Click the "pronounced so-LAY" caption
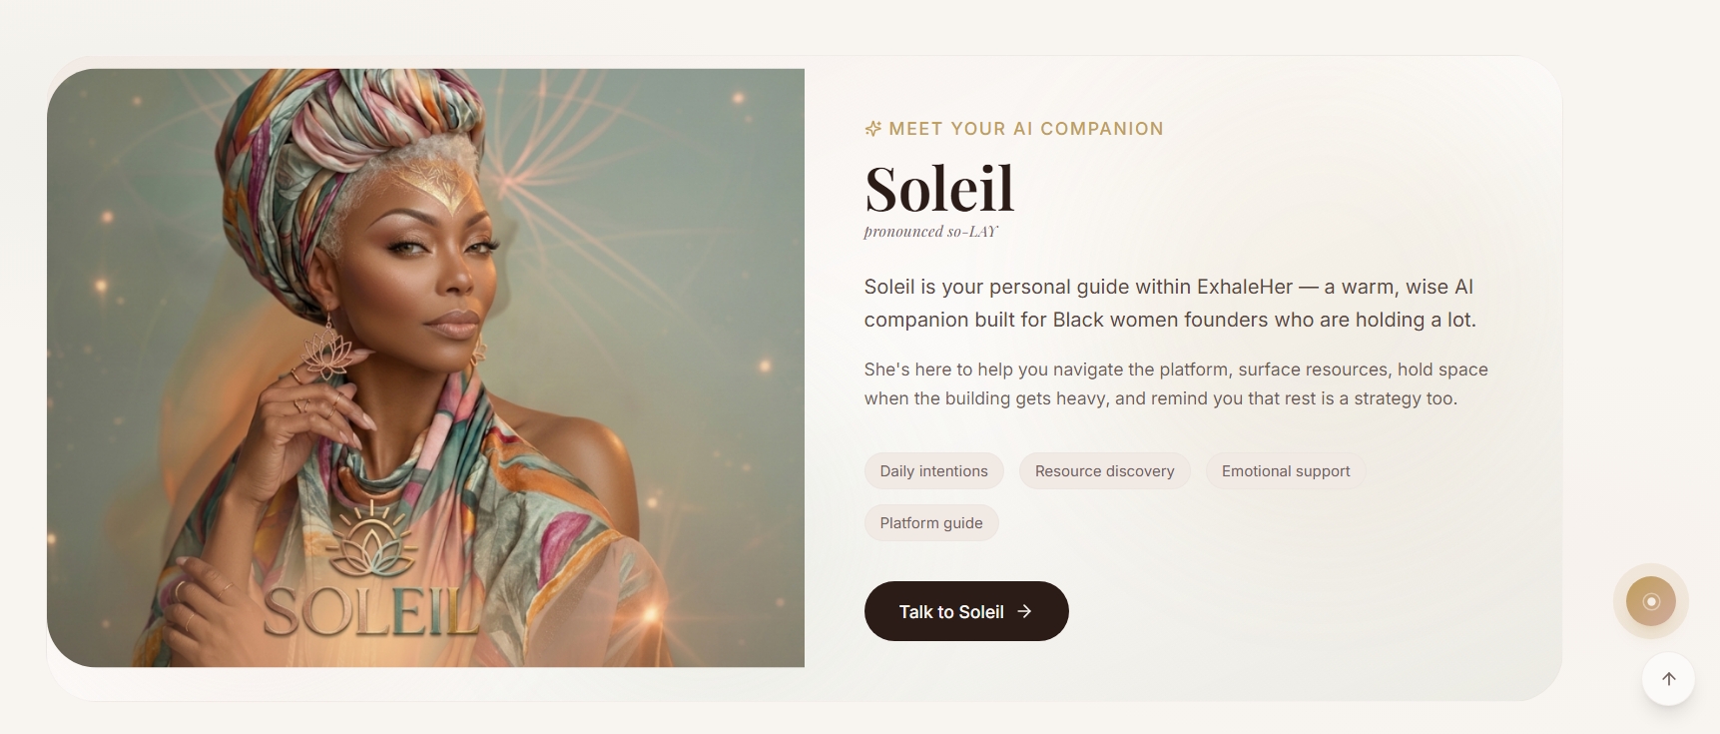 [x=930, y=232]
